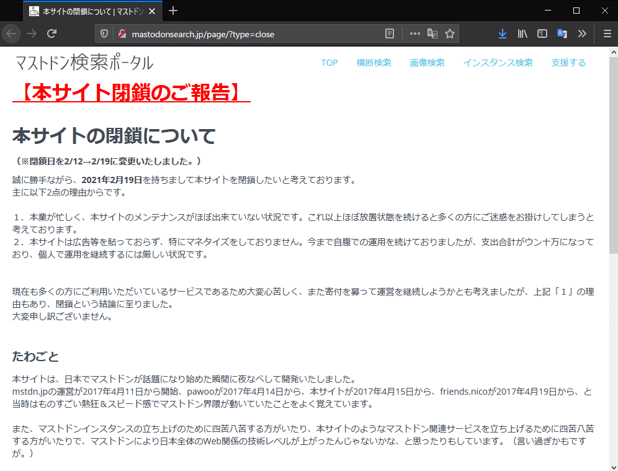Viewport: 618px width, 471px height.
Task: Toggle the sidebar icon in toolbar
Action: (x=542, y=34)
